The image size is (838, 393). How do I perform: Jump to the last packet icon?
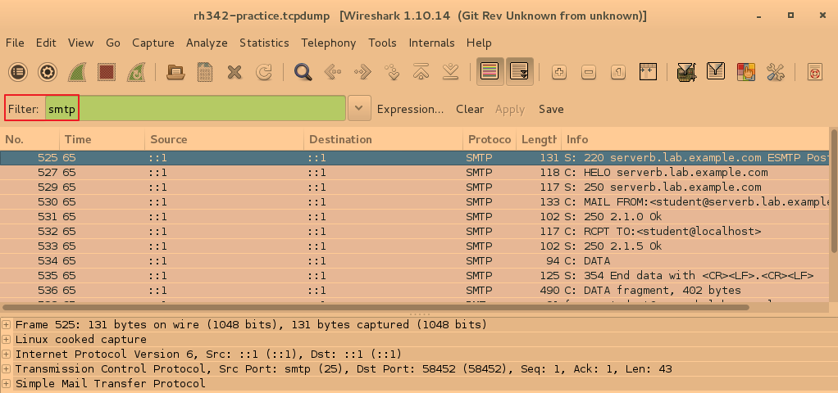click(x=449, y=72)
